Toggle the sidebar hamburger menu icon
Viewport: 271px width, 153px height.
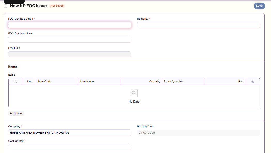6,6
